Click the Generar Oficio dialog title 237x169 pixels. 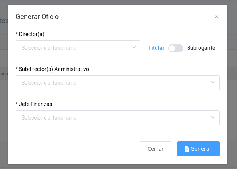37,17
